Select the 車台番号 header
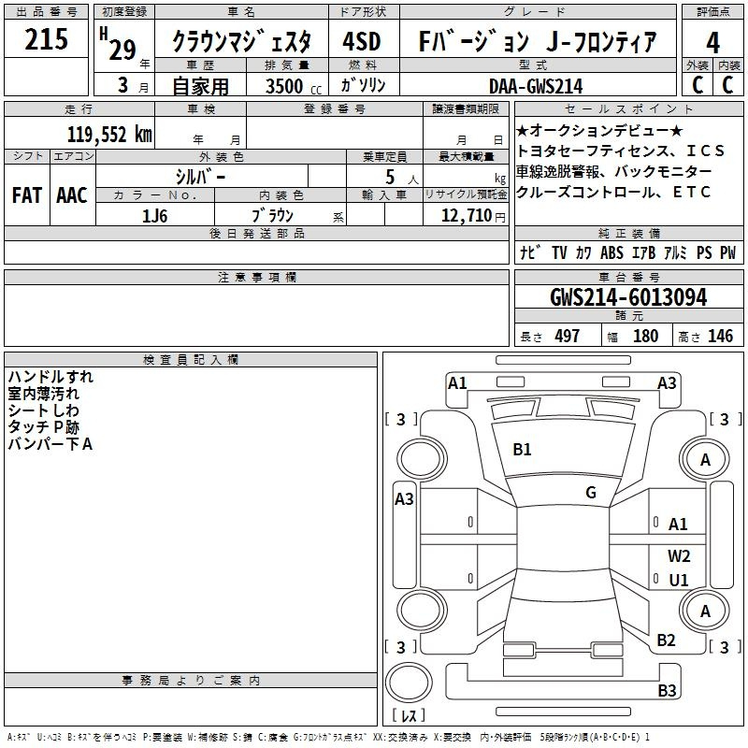The image size is (748, 748). [628, 277]
